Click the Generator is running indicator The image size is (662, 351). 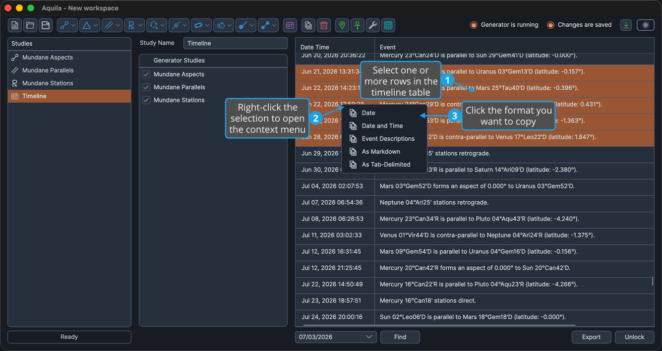click(504, 25)
